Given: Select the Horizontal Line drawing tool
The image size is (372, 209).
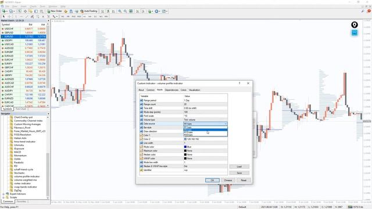Looking at the screenshot, I should tap(22, 17).
